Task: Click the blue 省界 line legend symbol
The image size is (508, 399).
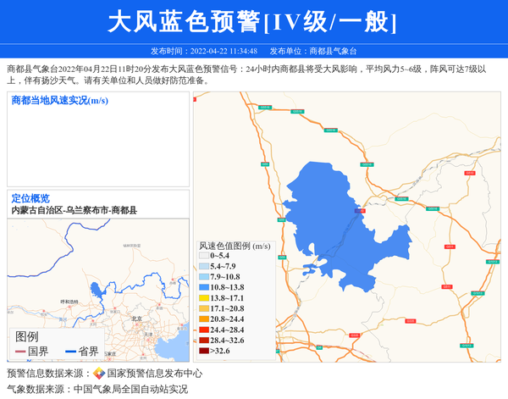Action: [x=70, y=352]
